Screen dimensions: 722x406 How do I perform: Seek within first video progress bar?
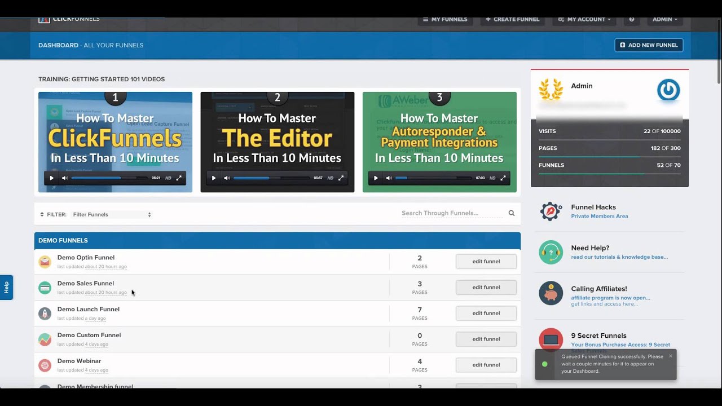tap(109, 178)
